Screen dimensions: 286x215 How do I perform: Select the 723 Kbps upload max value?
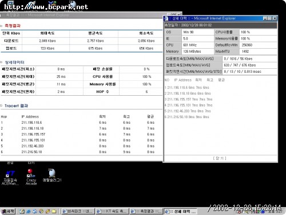47,49
